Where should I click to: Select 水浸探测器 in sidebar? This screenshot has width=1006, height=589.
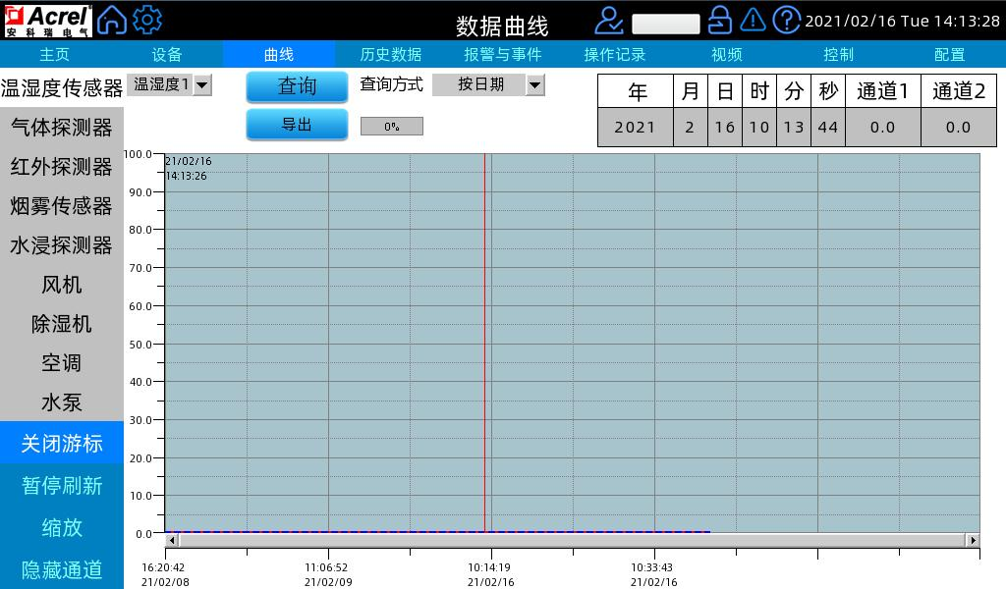[62, 244]
